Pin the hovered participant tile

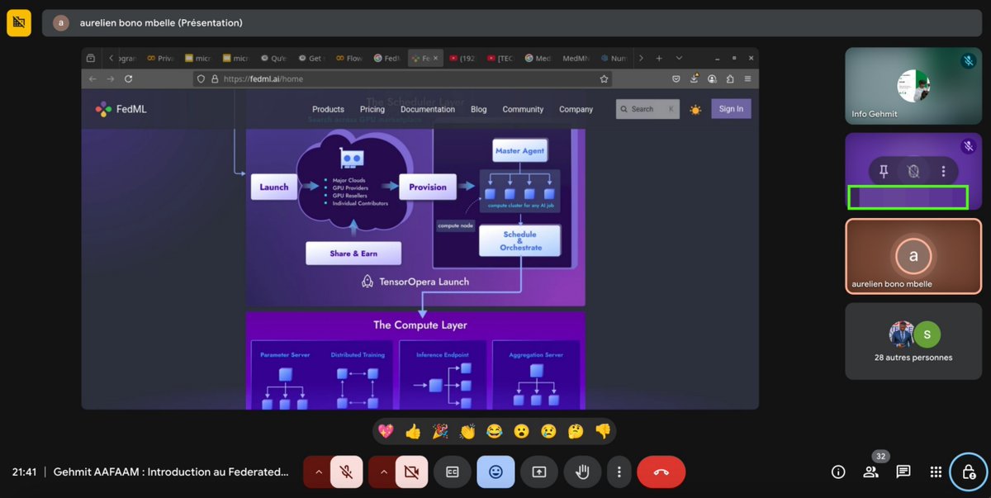tap(884, 172)
